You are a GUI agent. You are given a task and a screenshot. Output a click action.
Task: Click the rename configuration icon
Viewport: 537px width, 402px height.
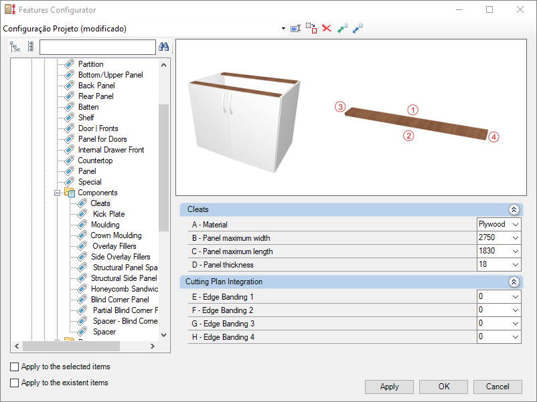[295, 28]
